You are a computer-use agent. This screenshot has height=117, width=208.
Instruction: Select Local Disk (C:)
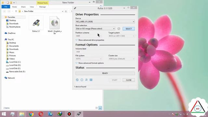(x=15, y=62)
